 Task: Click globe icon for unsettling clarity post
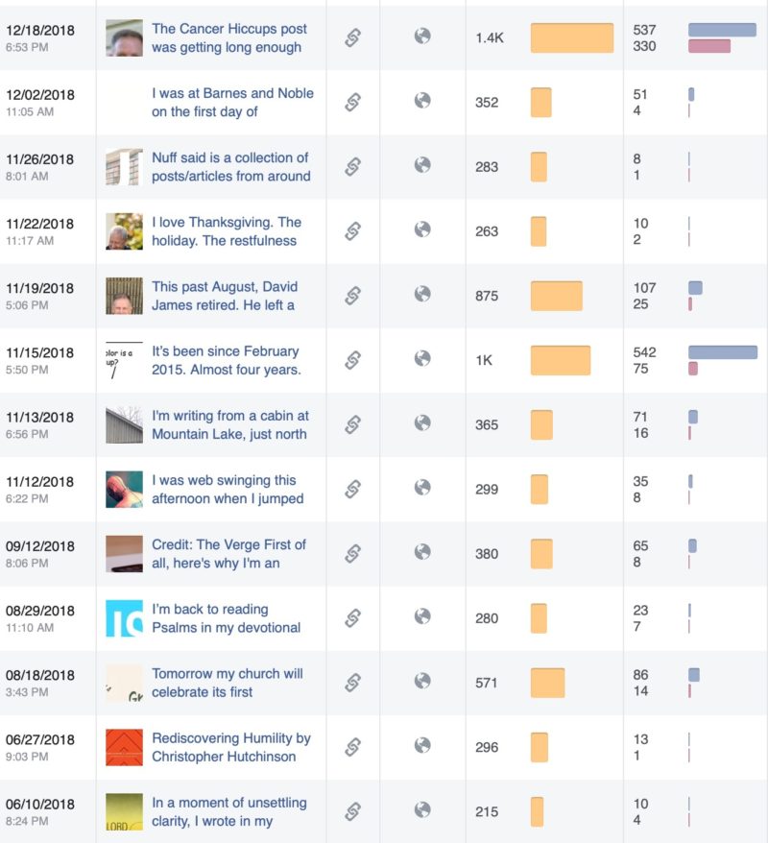421,810
